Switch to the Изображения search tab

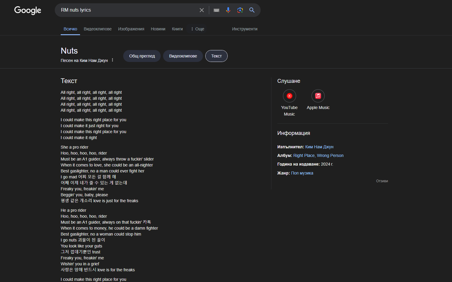131,29
